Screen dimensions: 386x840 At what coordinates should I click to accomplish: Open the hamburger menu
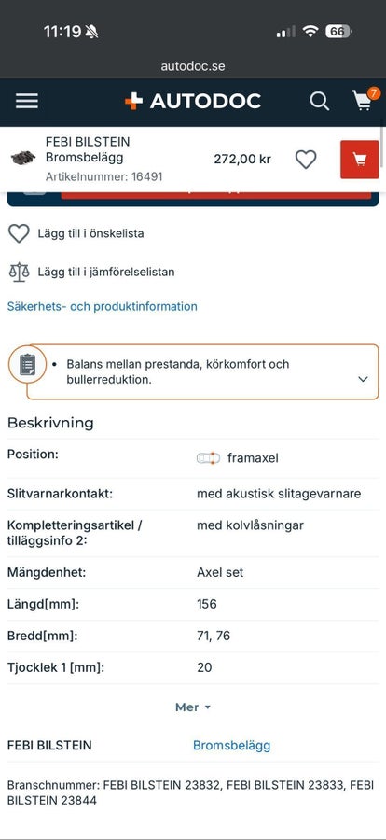(27, 101)
